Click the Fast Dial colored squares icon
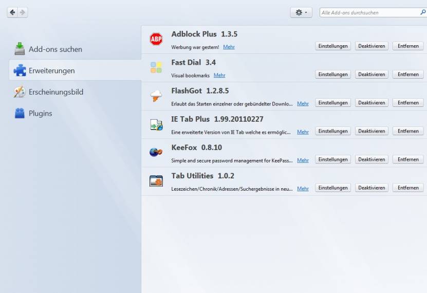427x293 pixels. click(x=156, y=67)
